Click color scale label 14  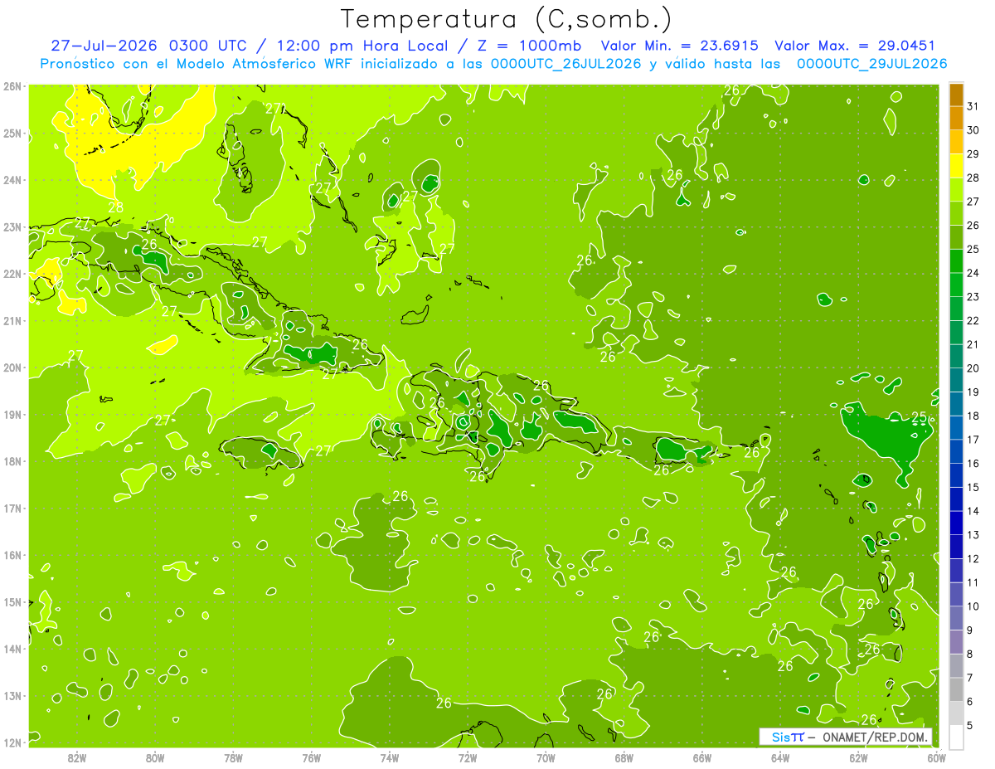click(973, 511)
